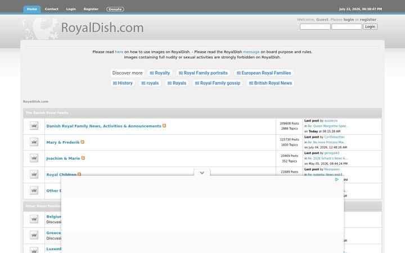Open the Register menu item
This screenshot has width=405, height=253.
tap(91, 9)
